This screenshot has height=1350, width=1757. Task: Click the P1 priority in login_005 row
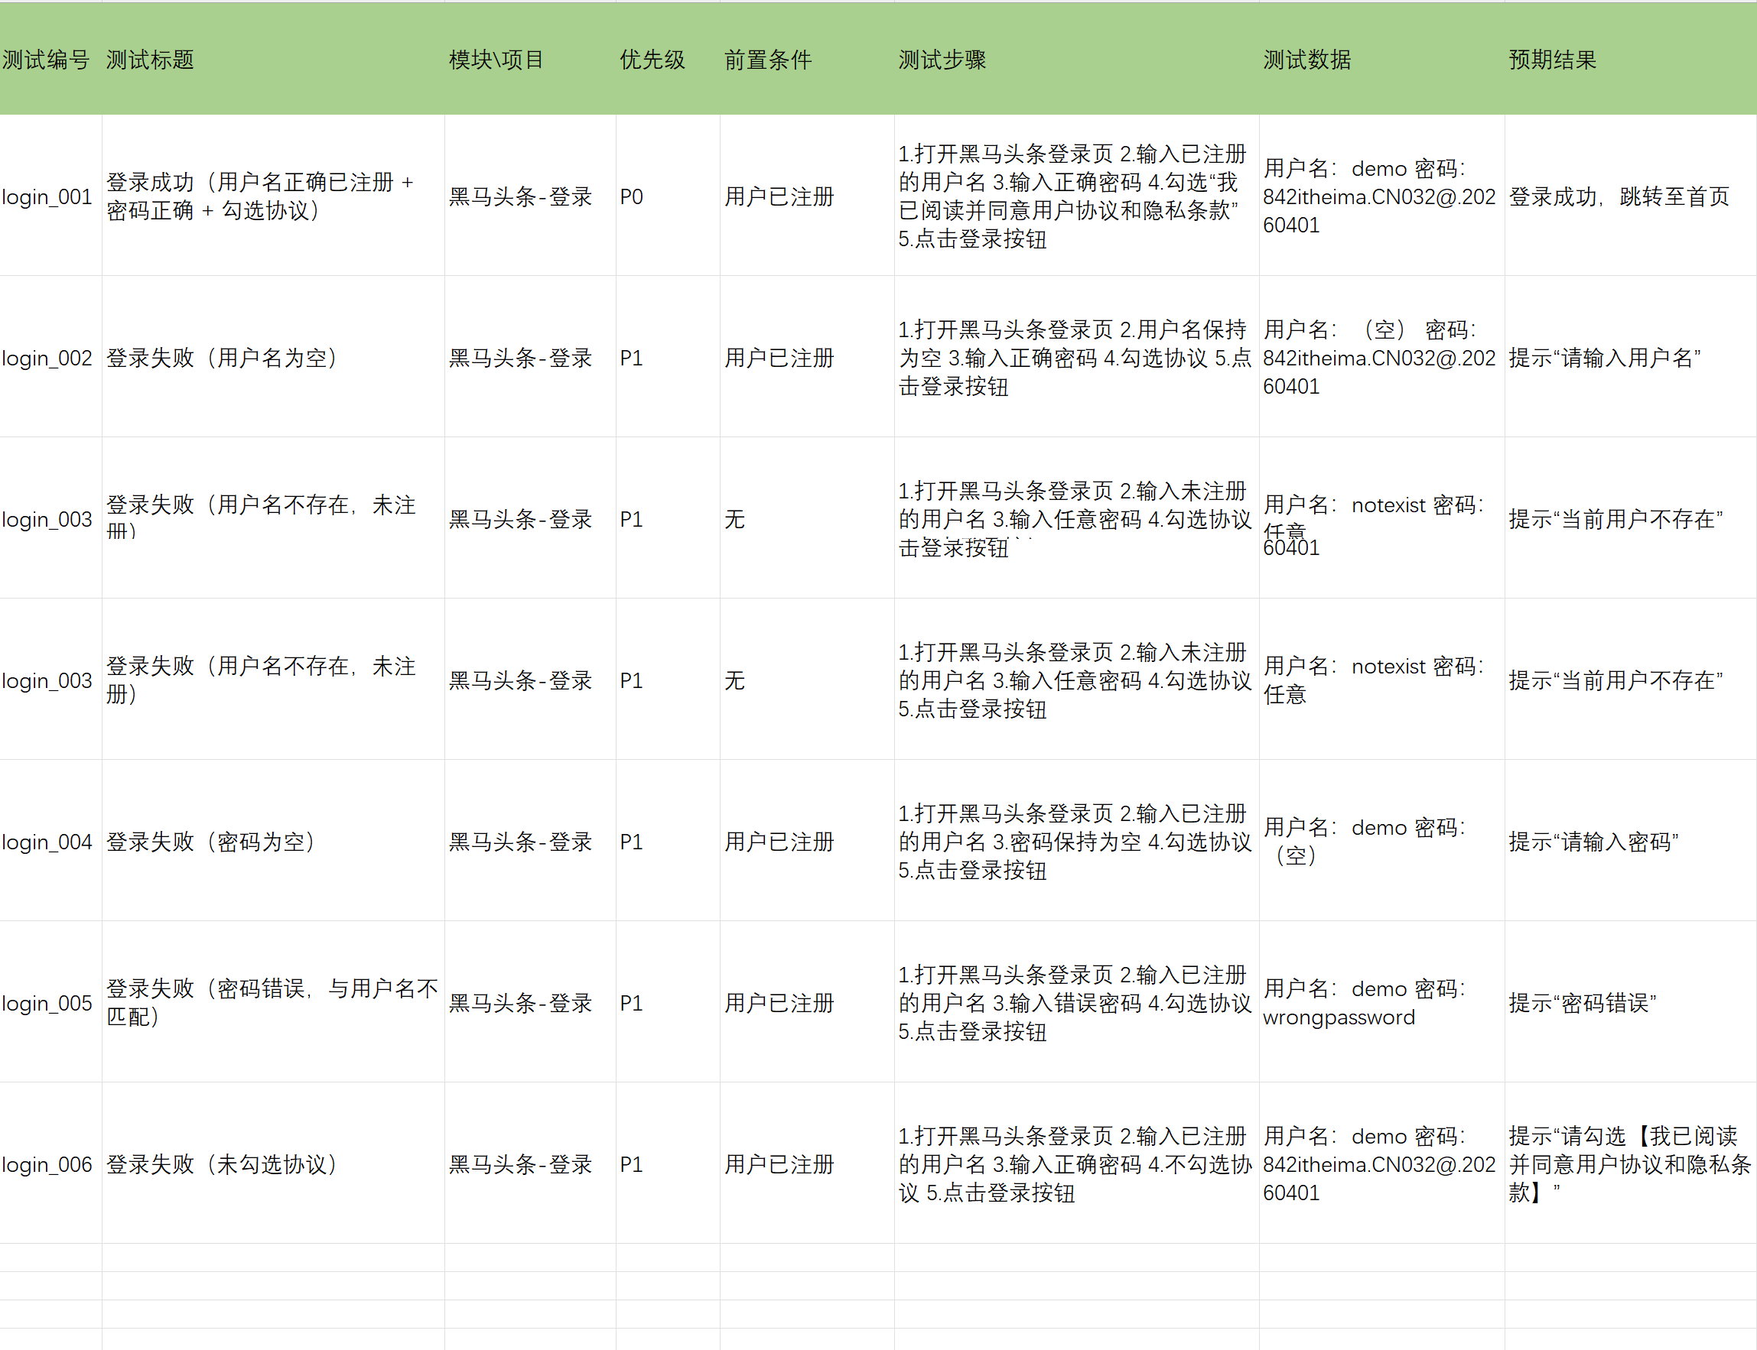(669, 1003)
